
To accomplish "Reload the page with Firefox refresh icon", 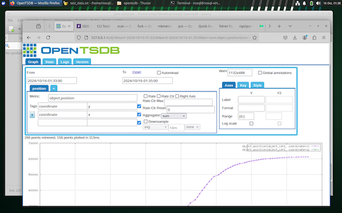I will (x=48, y=37).
